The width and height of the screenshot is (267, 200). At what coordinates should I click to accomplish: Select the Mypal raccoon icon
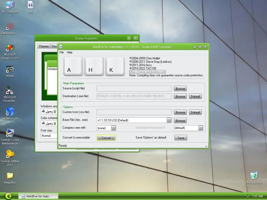tap(10, 71)
